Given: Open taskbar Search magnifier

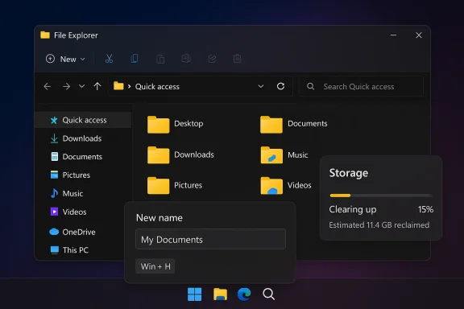Looking at the screenshot, I should pyautogui.click(x=269, y=295).
